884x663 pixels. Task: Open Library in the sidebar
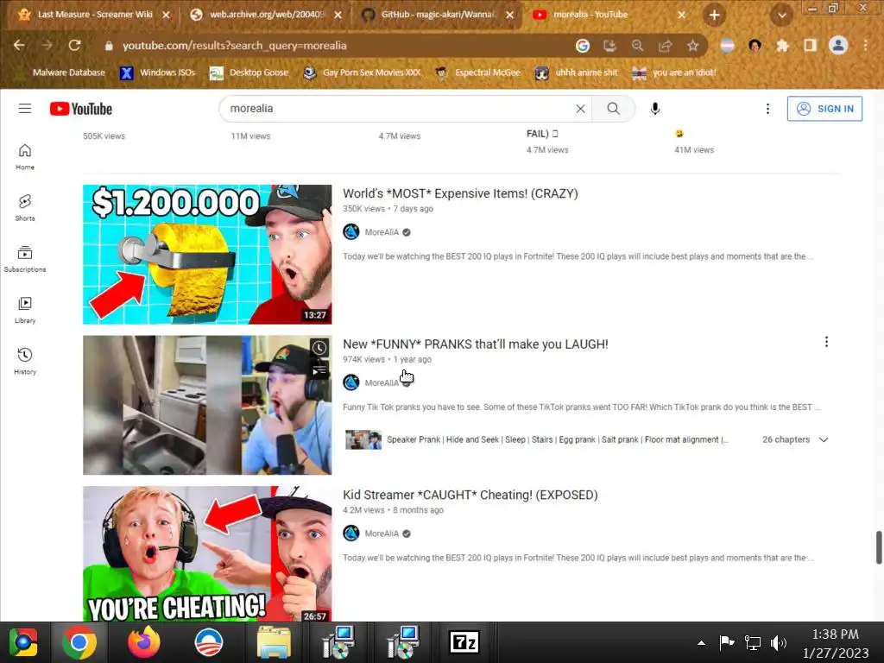tap(25, 310)
